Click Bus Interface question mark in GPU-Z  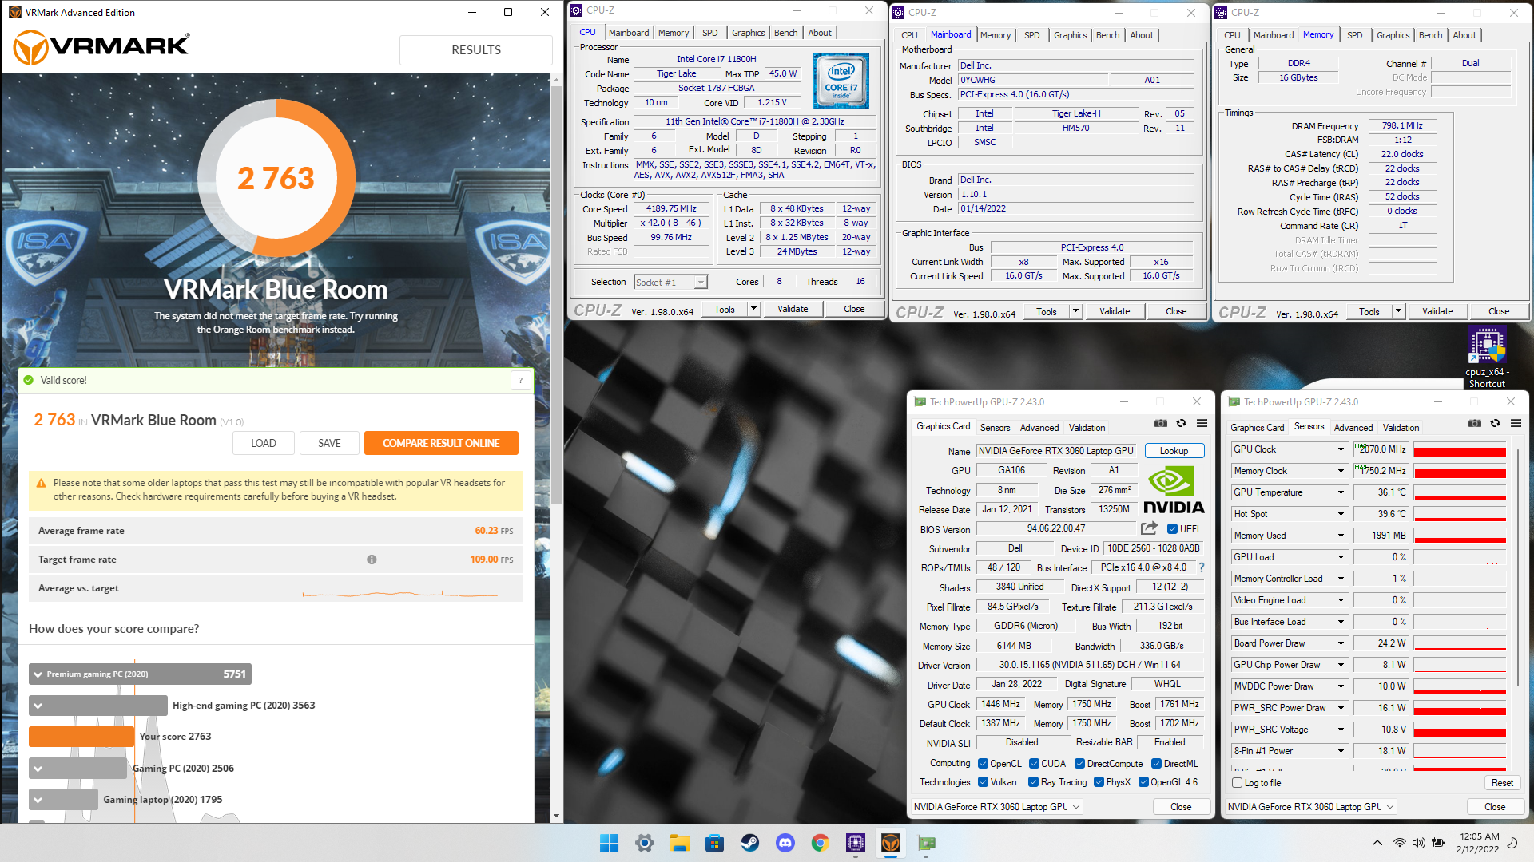coord(1201,567)
